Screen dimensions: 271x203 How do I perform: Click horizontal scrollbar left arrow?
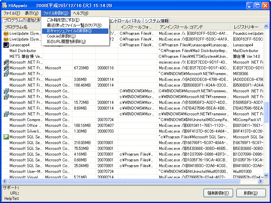pos(4,181)
